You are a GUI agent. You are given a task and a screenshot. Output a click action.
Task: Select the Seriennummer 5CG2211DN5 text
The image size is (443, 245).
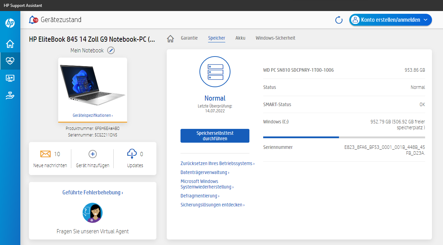coord(93,135)
